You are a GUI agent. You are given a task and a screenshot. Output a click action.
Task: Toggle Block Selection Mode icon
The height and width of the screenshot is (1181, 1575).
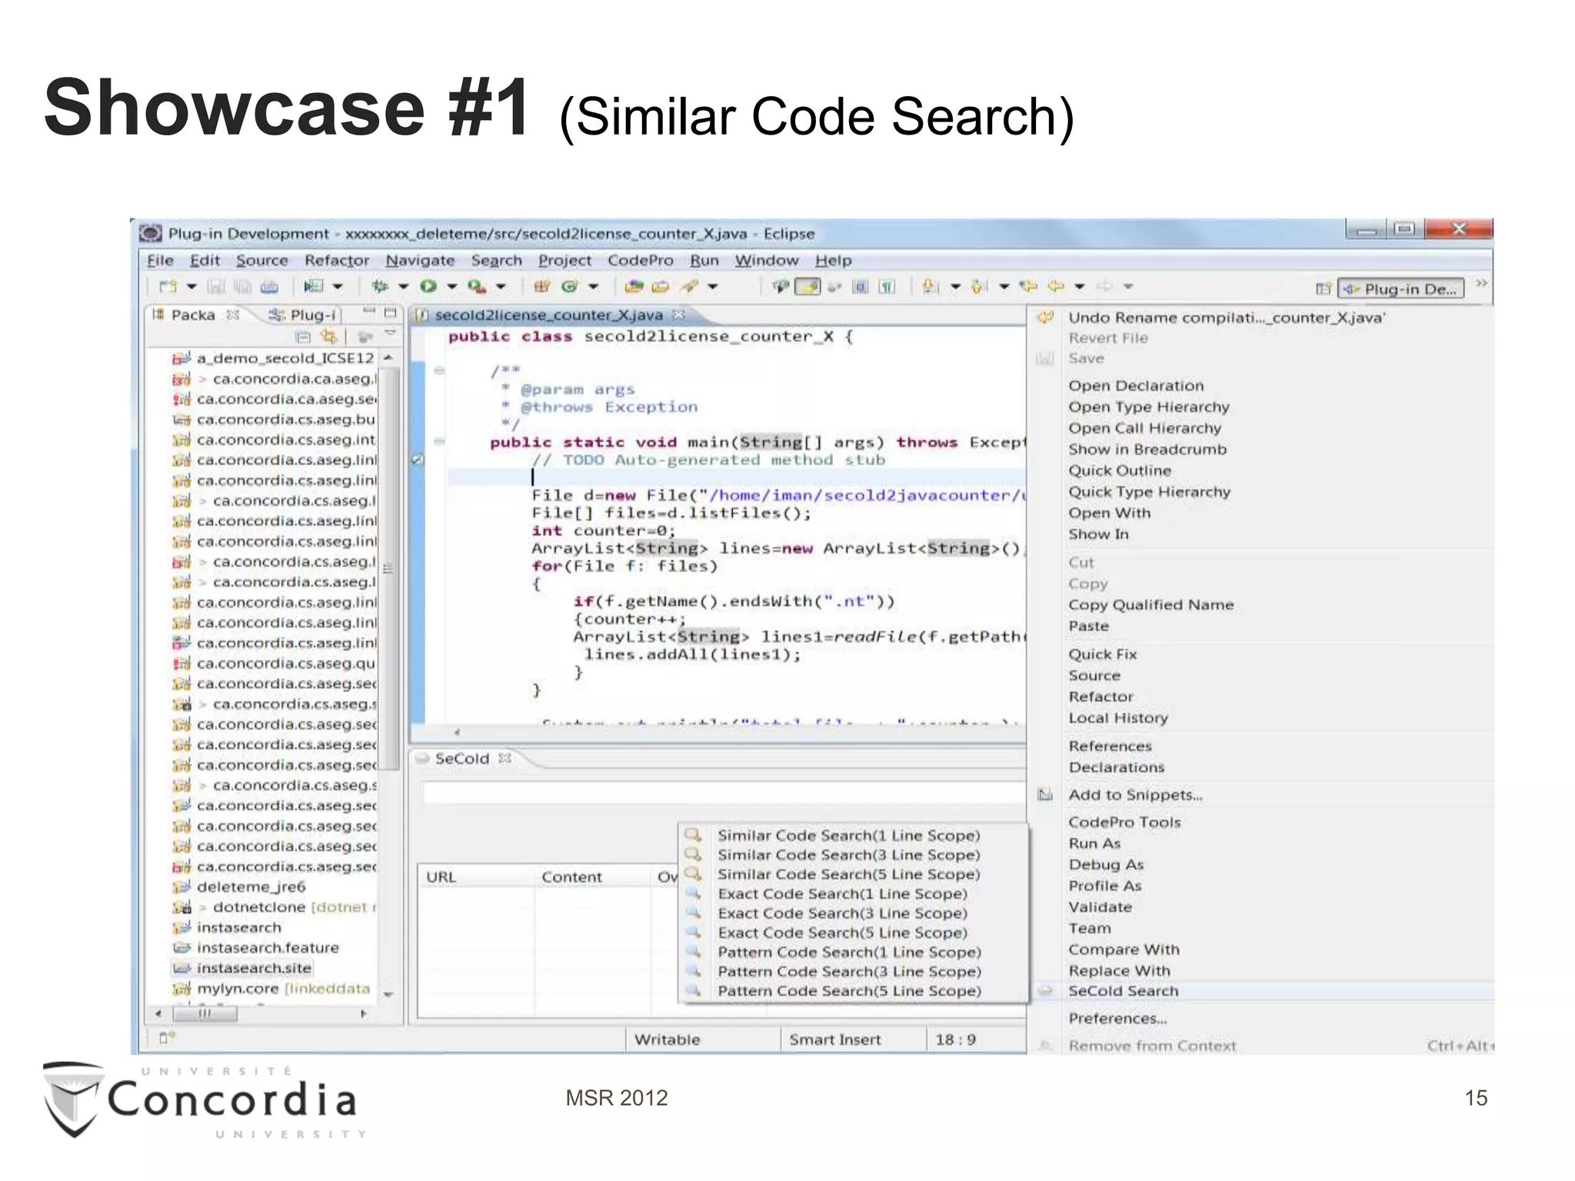pyautogui.click(x=861, y=287)
